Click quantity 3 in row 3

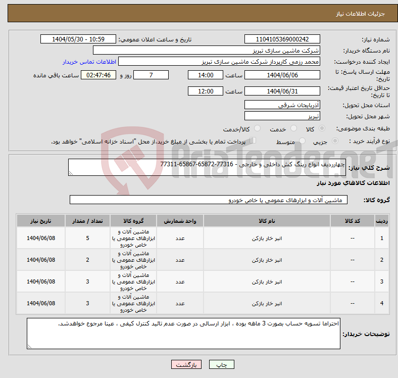point(87,281)
